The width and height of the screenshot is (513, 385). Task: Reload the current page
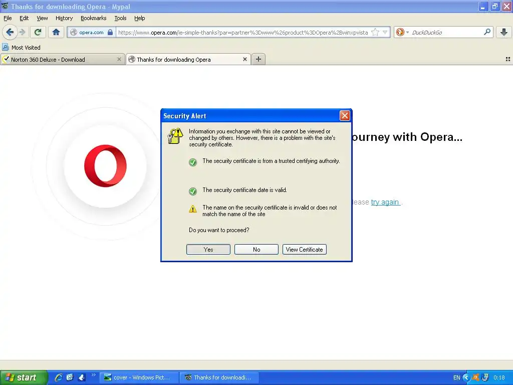pos(38,32)
